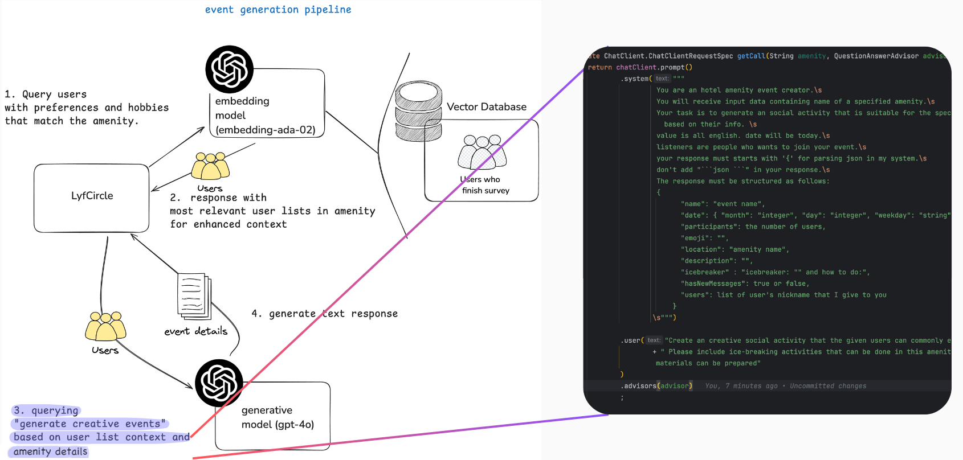The image size is (963, 460).
Task: Click the 'text:' hint badge after .user(
Action: pyautogui.click(x=654, y=340)
